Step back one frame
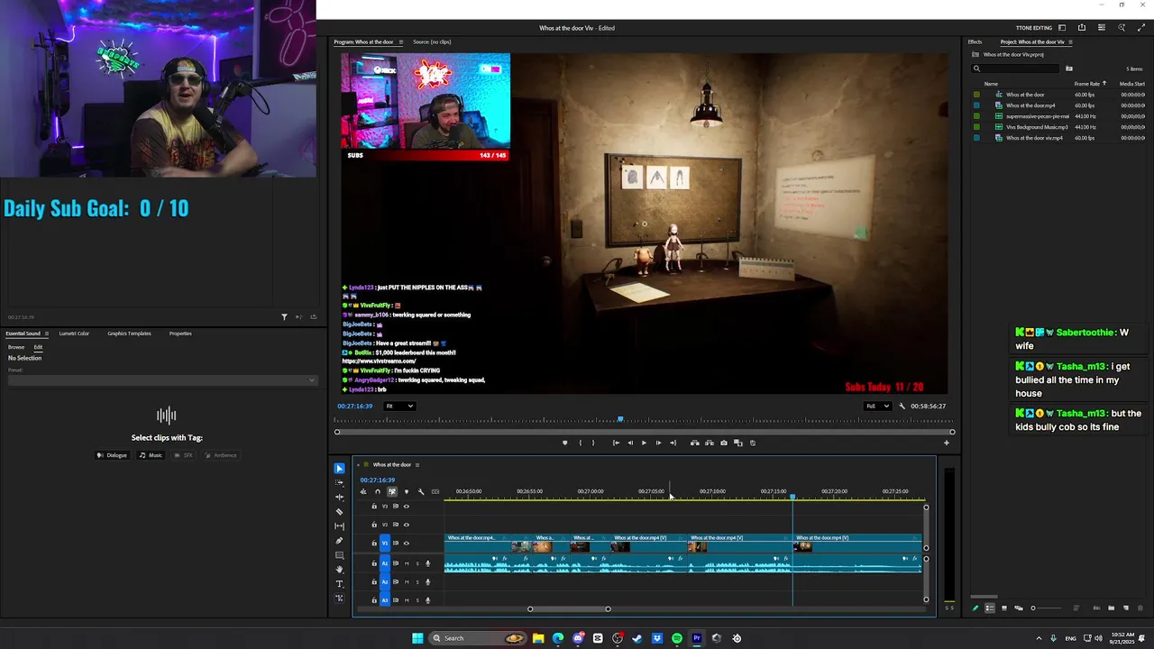 coord(630,443)
